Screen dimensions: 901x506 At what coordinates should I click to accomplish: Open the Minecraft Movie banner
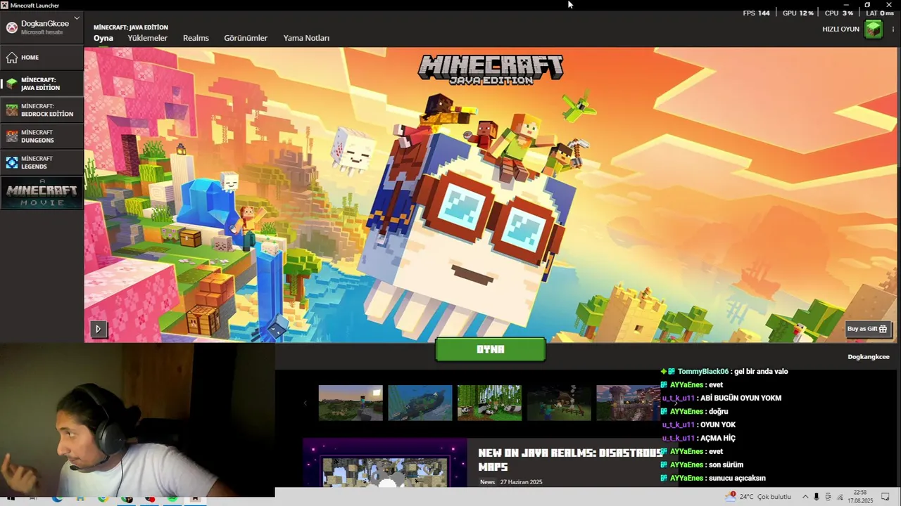[42, 193]
